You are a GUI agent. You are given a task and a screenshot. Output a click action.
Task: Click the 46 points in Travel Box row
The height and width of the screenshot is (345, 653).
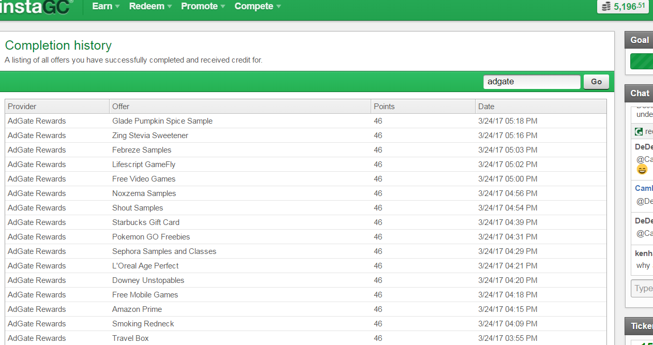378,338
